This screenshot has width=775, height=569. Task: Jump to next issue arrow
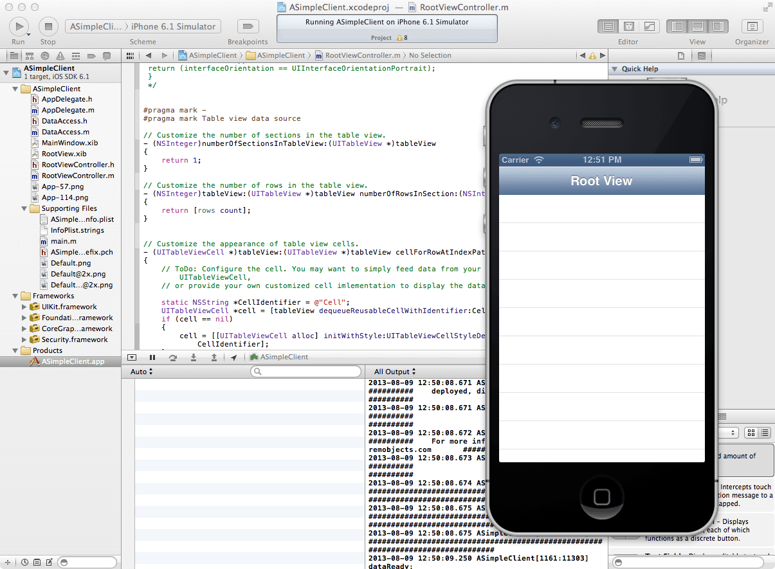coord(602,56)
